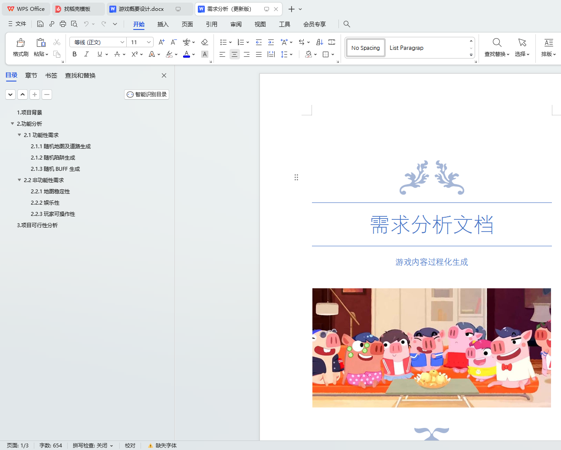Increase font size with the A+ icon
Screen dimensions: 561x450
(x=161, y=42)
